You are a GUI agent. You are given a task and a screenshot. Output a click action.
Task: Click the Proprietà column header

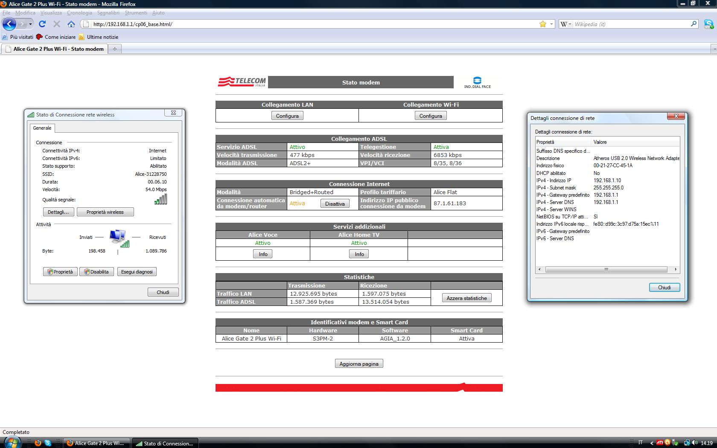tap(563, 142)
